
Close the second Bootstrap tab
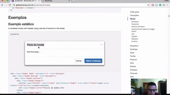(69, 1)
